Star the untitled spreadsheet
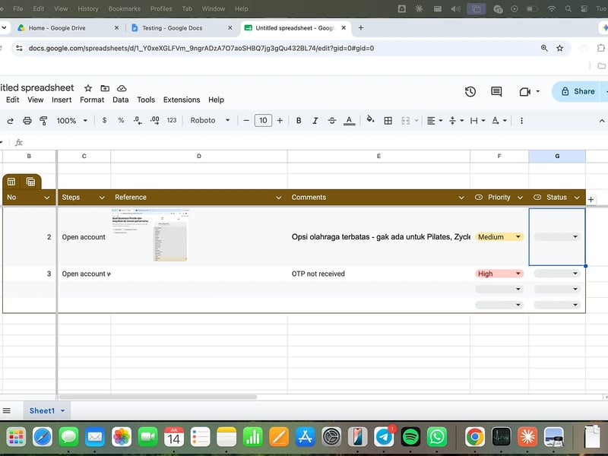Viewport: 608px width, 456px height. 88,88
